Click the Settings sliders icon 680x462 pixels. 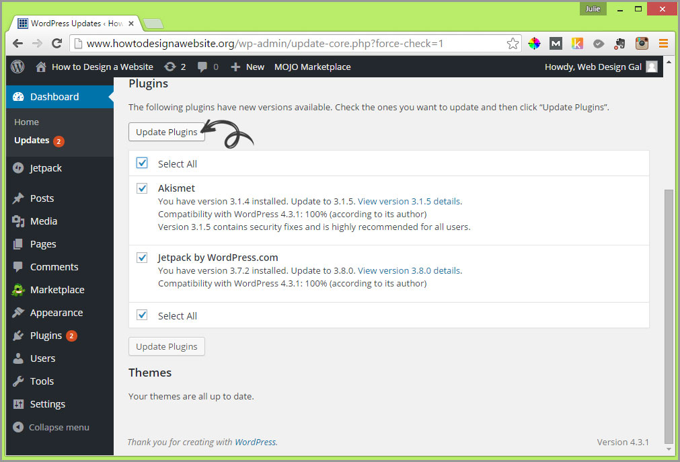[18, 404]
